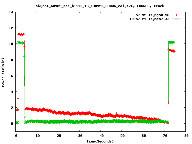Click the x-axis tick label 70

click(x=165, y=136)
